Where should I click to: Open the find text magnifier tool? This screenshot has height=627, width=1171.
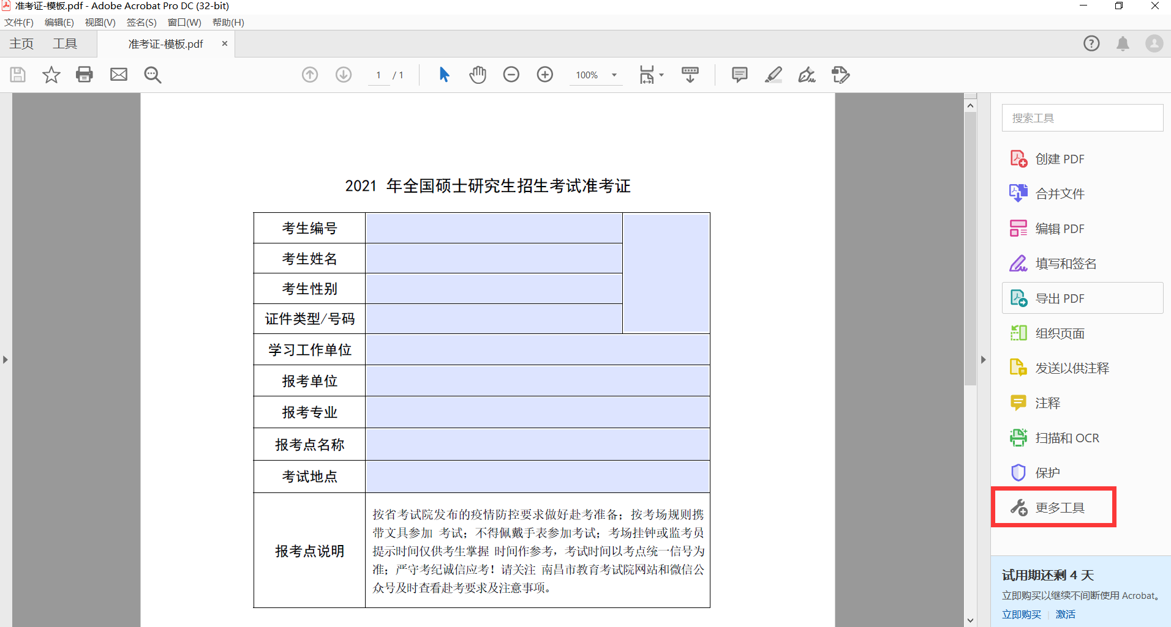(x=152, y=75)
